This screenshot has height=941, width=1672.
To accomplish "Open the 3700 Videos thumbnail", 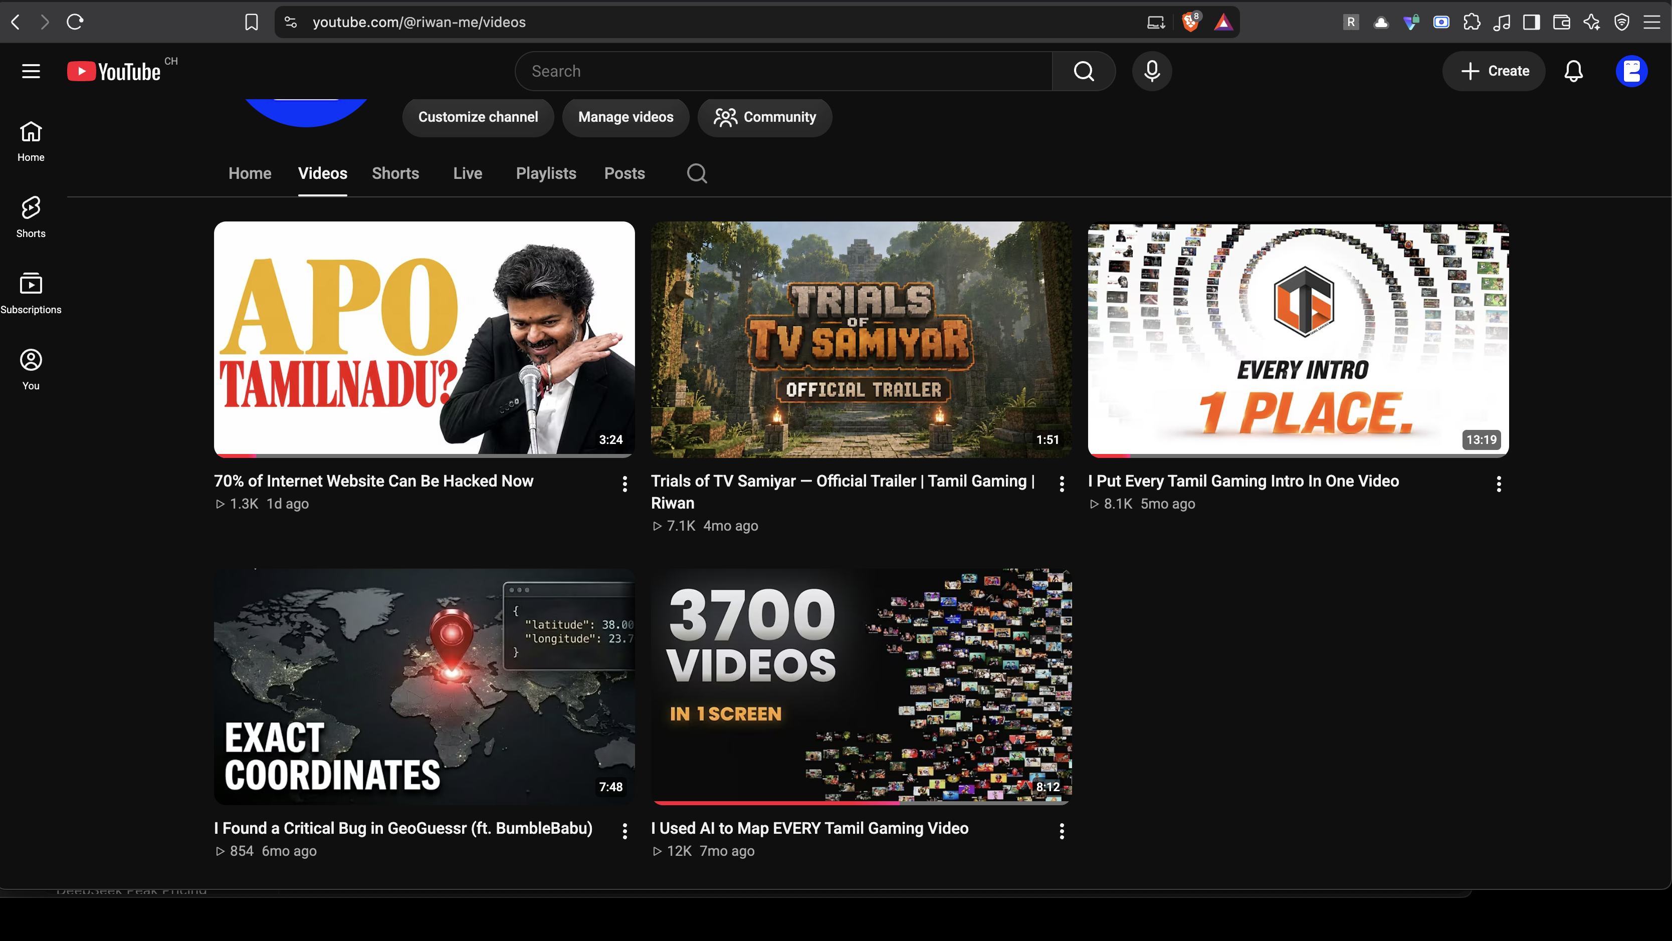I will (x=862, y=686).
